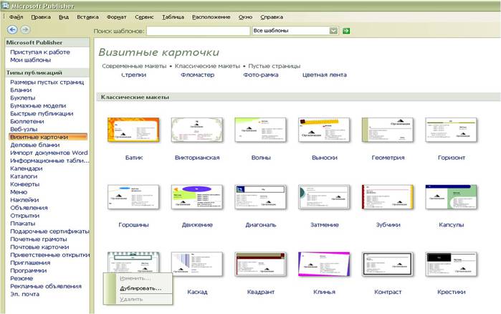This screenshot has width=501, height=314.
Task: Open the Сервис menu
Action: (x=144, y=17)
